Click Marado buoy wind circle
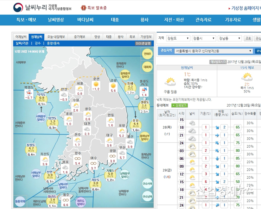261x209 pixels. 52,201
